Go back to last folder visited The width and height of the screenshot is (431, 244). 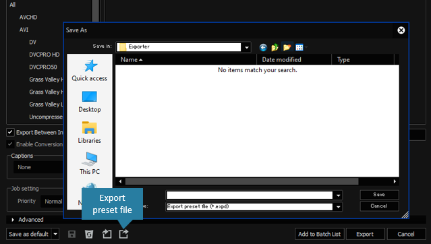[x=263, y=48]
